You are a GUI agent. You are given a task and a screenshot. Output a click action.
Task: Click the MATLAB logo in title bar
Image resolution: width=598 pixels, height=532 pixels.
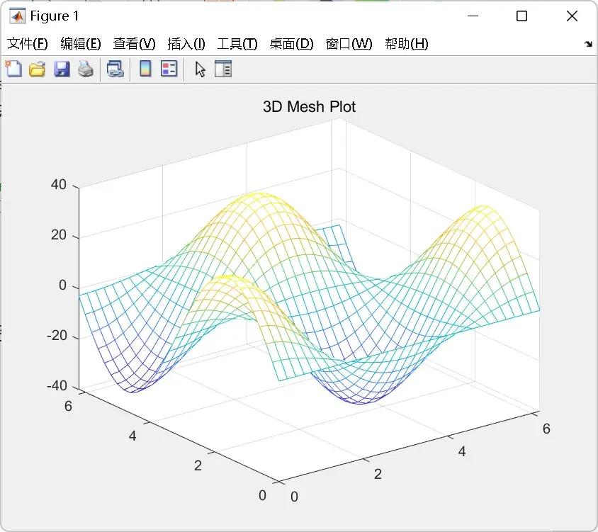pyautogui.click(x=18, y=16)
